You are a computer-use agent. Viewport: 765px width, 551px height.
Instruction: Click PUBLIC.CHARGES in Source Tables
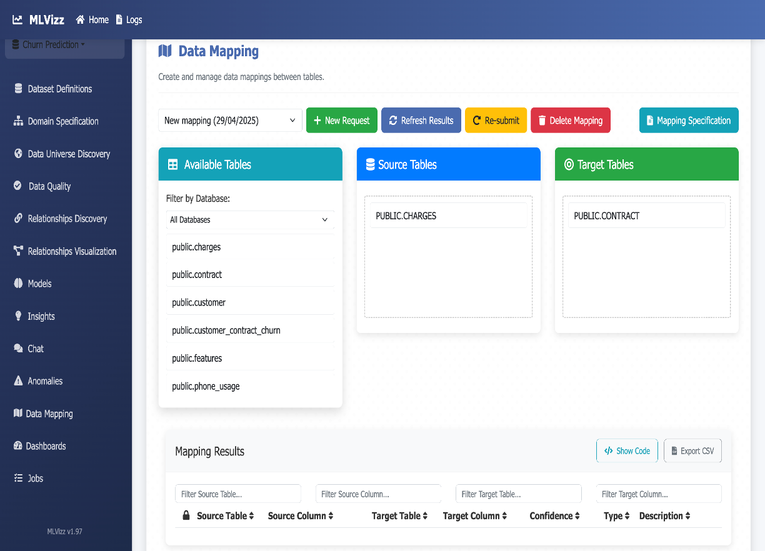coord(448,216)
